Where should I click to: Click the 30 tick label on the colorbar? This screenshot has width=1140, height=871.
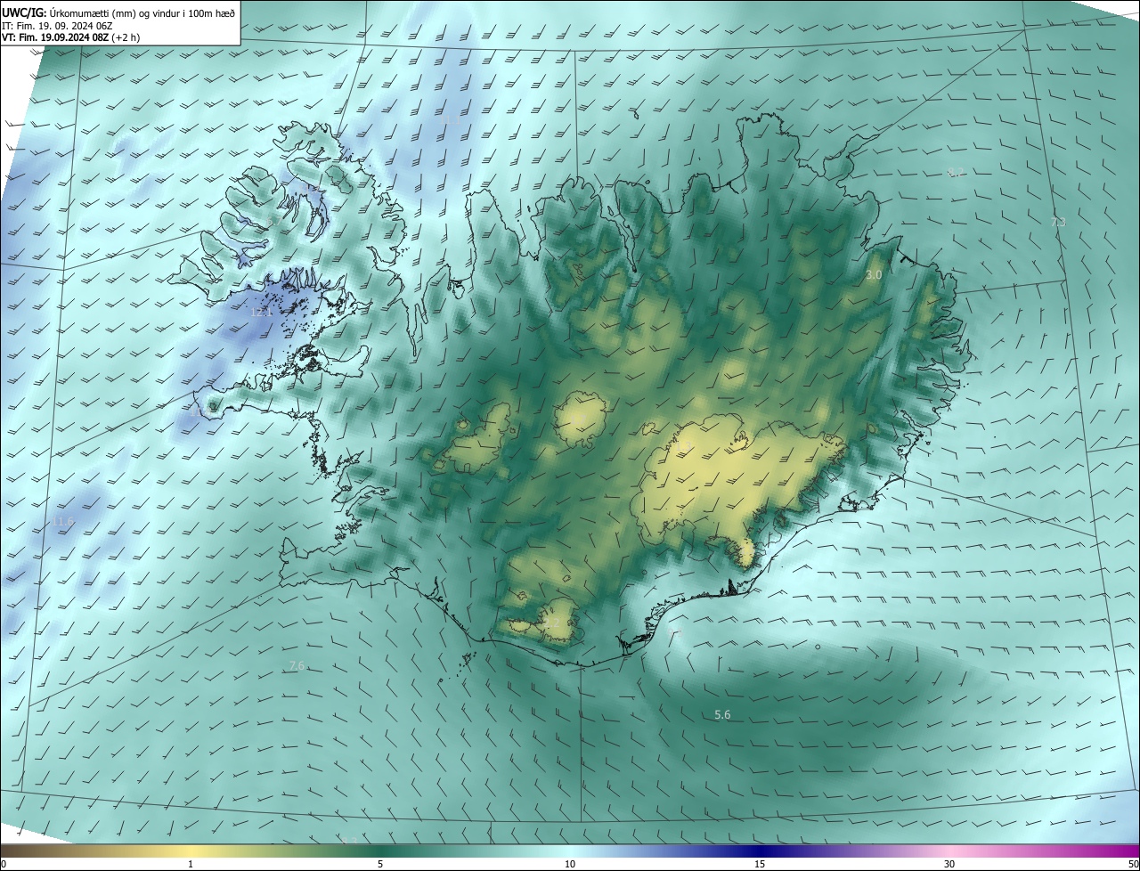pos(949,864)
